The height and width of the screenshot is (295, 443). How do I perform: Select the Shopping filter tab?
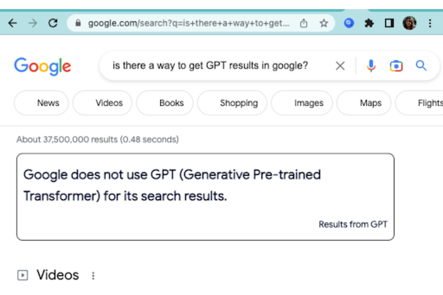tap(232, 103)
